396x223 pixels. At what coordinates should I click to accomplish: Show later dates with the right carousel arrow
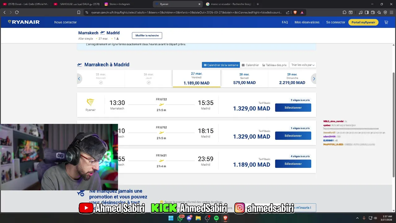coord(314,79)
